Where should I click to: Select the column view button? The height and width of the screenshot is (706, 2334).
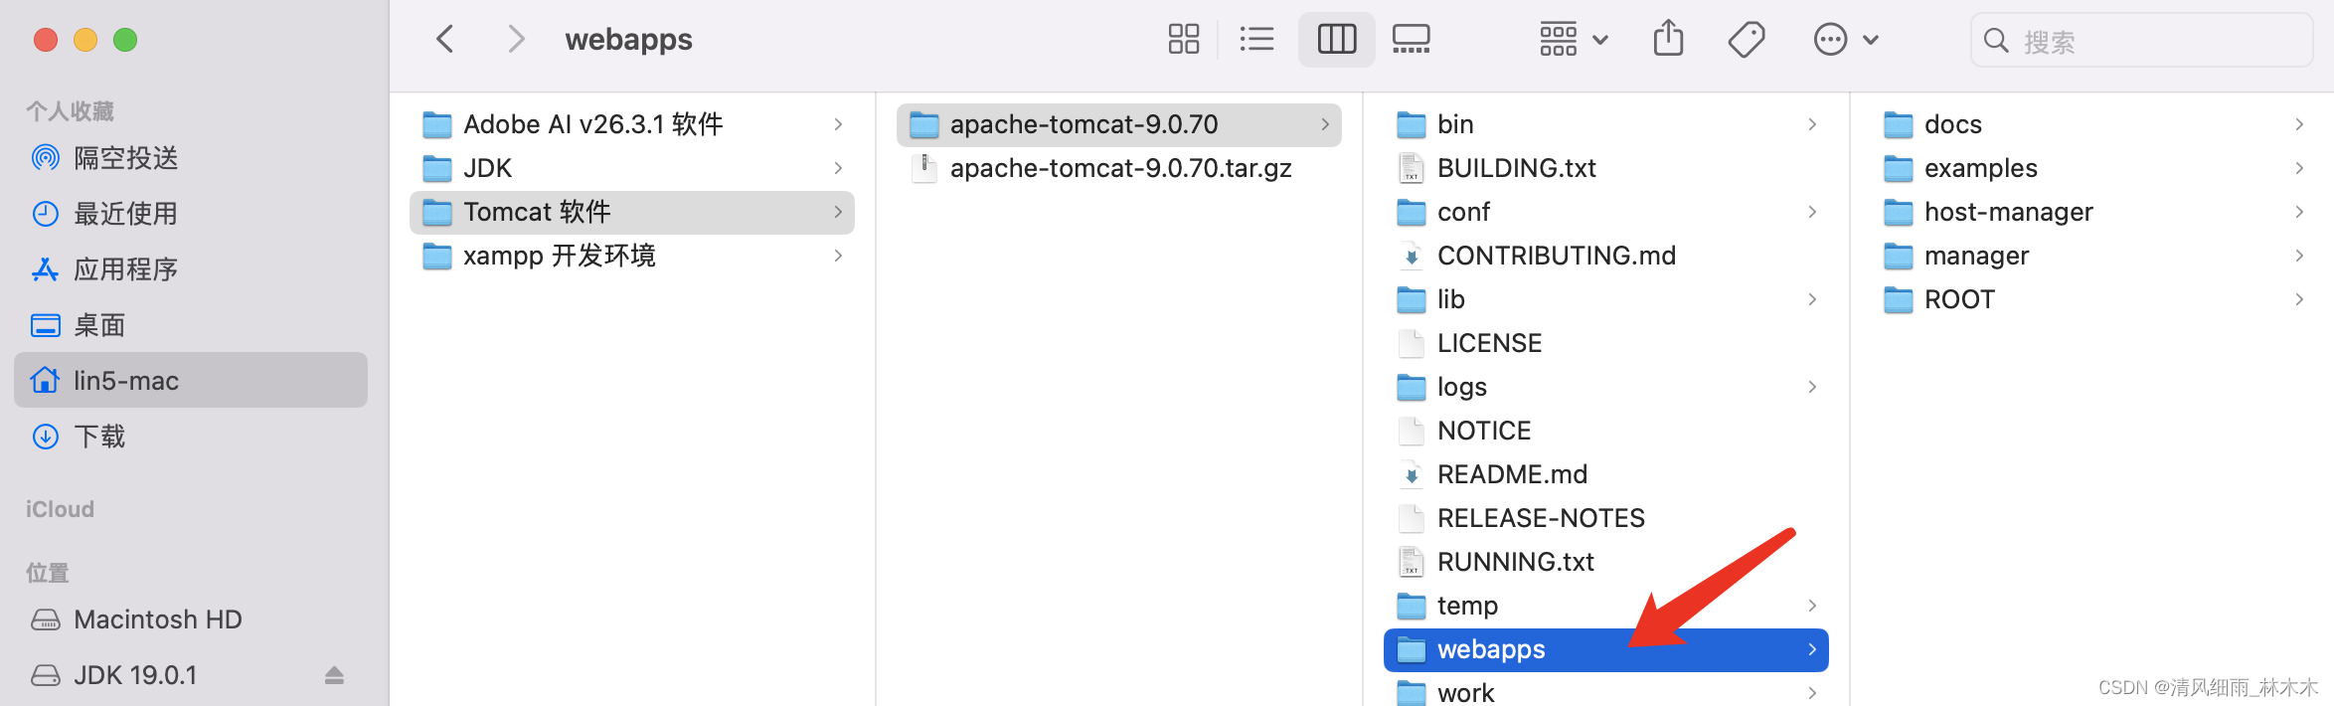(1336, 40)
